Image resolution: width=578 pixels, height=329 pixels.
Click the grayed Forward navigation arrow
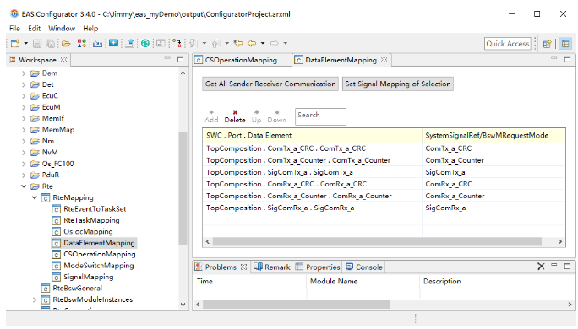pos(275,43)
